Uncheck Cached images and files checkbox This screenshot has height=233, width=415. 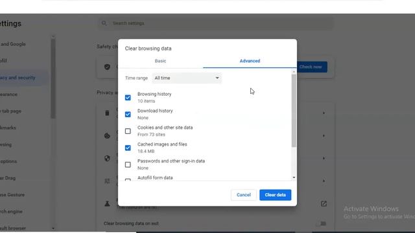(128, 148)
